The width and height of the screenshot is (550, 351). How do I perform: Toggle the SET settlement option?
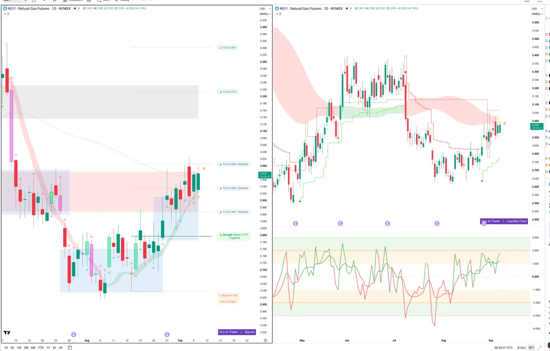tap(531, 347)
